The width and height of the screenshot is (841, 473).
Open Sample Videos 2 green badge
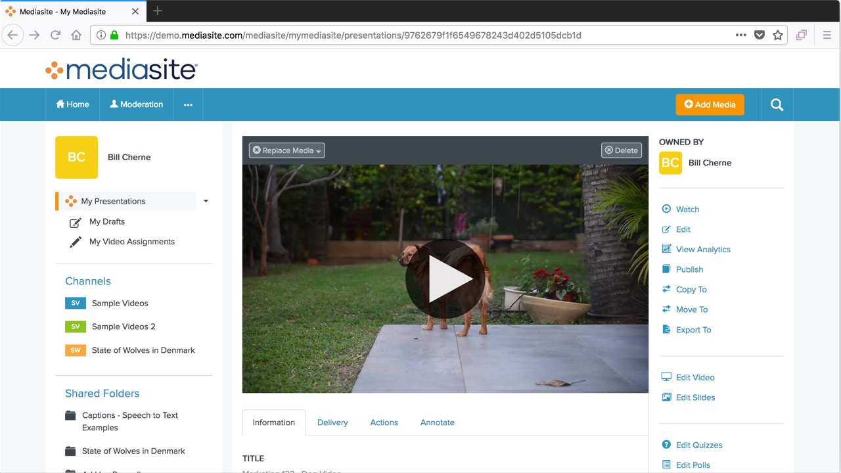pyautogui.click(x=76, y=327)
